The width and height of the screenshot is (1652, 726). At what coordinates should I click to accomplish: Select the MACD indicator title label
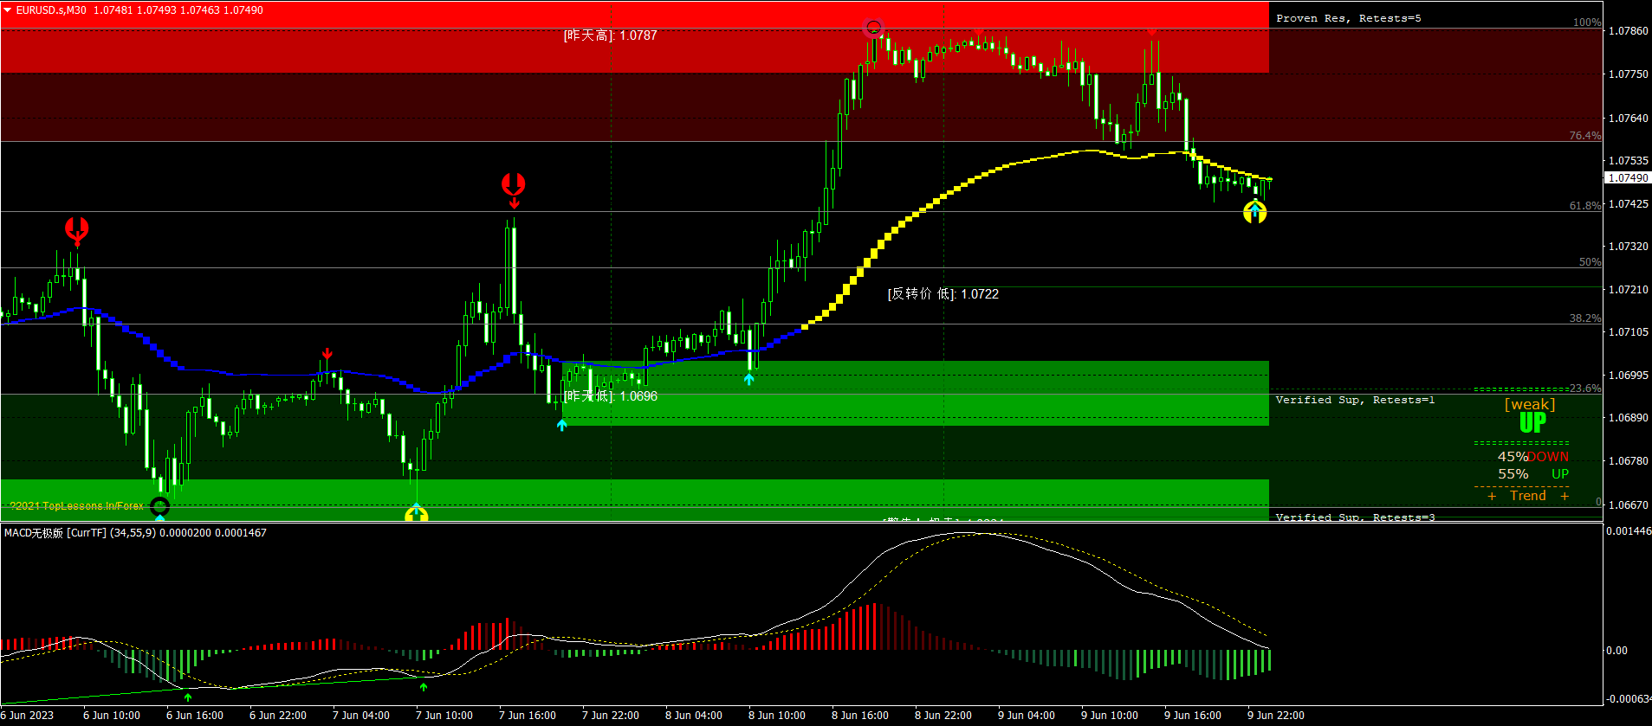[135, 533]
